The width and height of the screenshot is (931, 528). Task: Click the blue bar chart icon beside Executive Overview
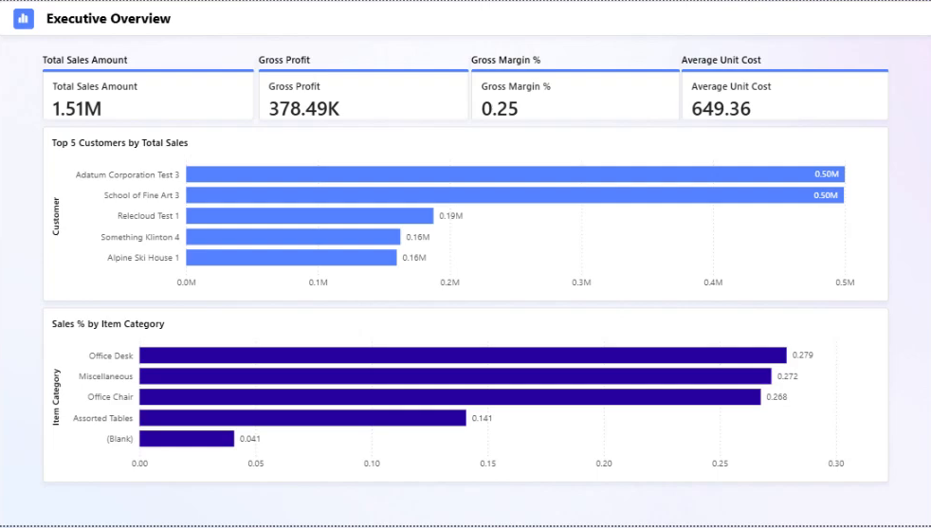[24, 18]
